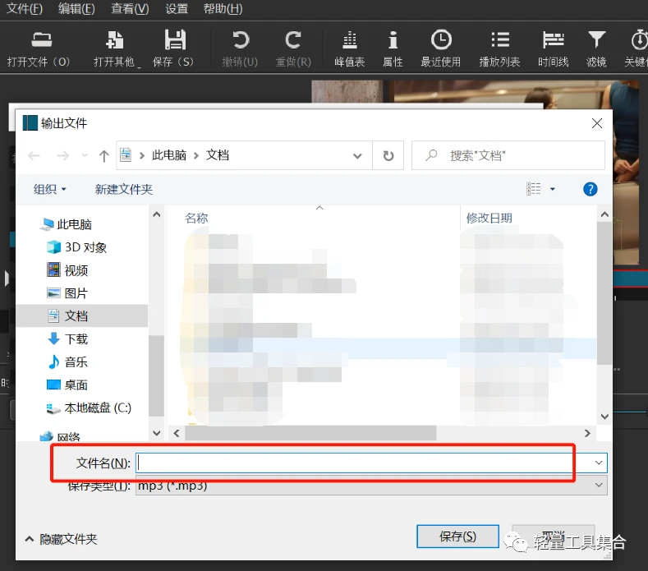Click 此电脑 in the address path
This screenshot has width=648, height=571.
point(169,155)
